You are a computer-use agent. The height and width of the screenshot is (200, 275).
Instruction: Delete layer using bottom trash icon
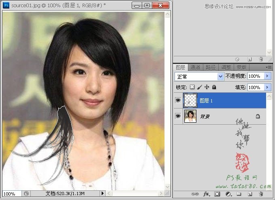(261, 194)
